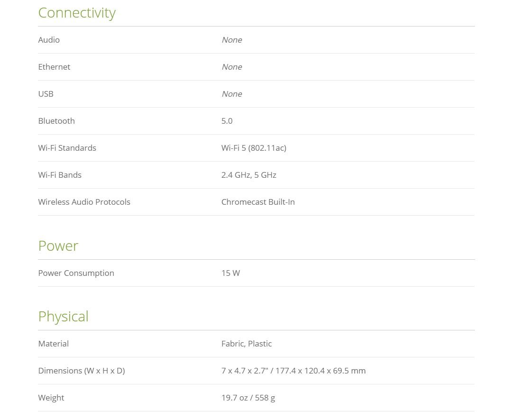This screenshot has width=512, height=419.
Task: Click the Wi-Fi Standards label
Action: (x=67, y=148)
